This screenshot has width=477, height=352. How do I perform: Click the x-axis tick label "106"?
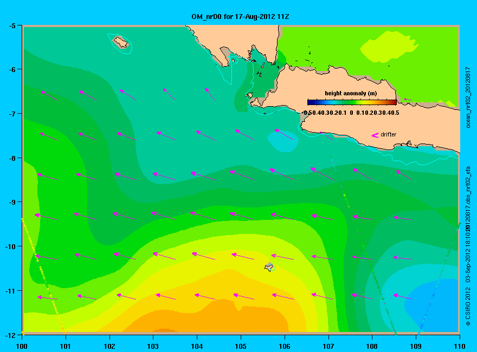tap(285, 346)
